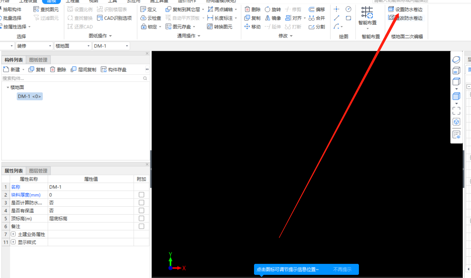Viewport: 471px width, 278px height.
Task: Choose the circle draw tool in 绘图
Action: tap(348, 9)
